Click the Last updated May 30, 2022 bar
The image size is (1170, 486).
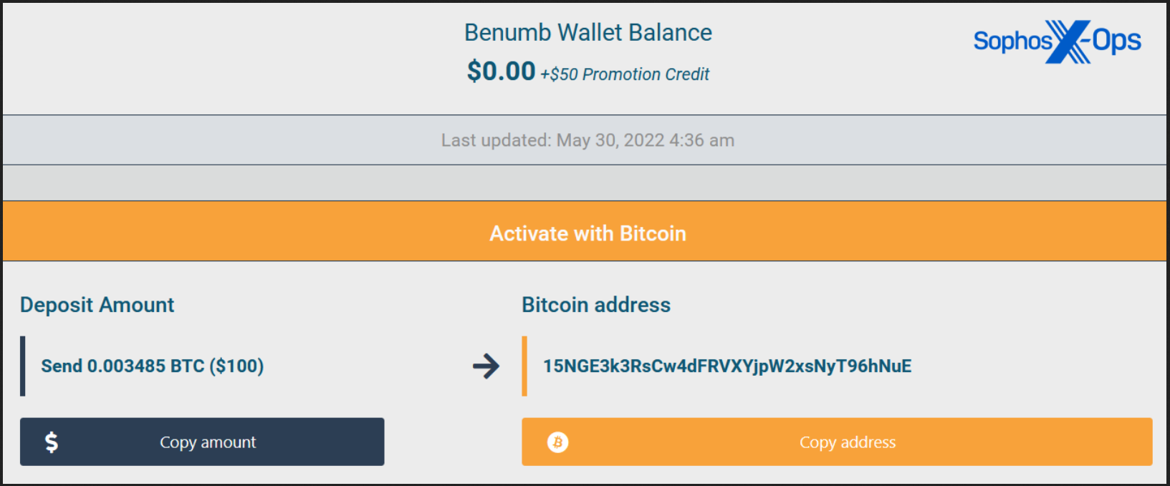point(585,140)
